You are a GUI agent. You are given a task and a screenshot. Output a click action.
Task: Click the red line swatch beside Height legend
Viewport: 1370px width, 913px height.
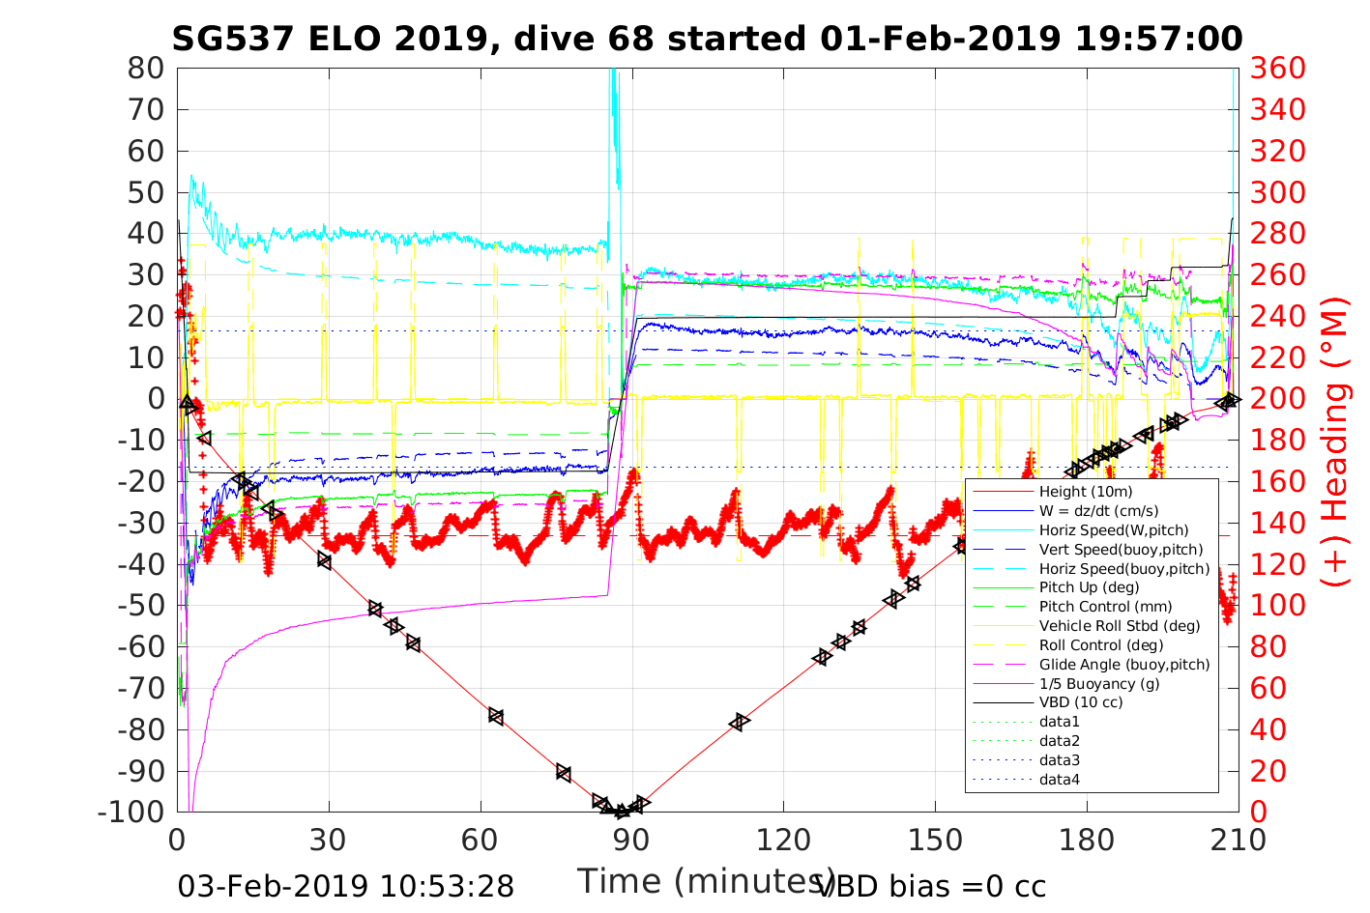(1003, 492)
